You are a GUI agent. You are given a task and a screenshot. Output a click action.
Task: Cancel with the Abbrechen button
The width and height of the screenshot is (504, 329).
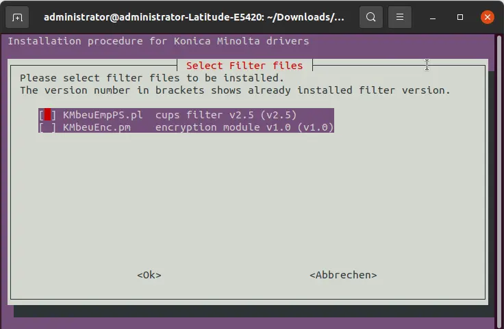[343, 275]
